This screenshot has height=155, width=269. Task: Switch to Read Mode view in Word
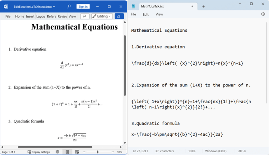click(x=57, y=152)
